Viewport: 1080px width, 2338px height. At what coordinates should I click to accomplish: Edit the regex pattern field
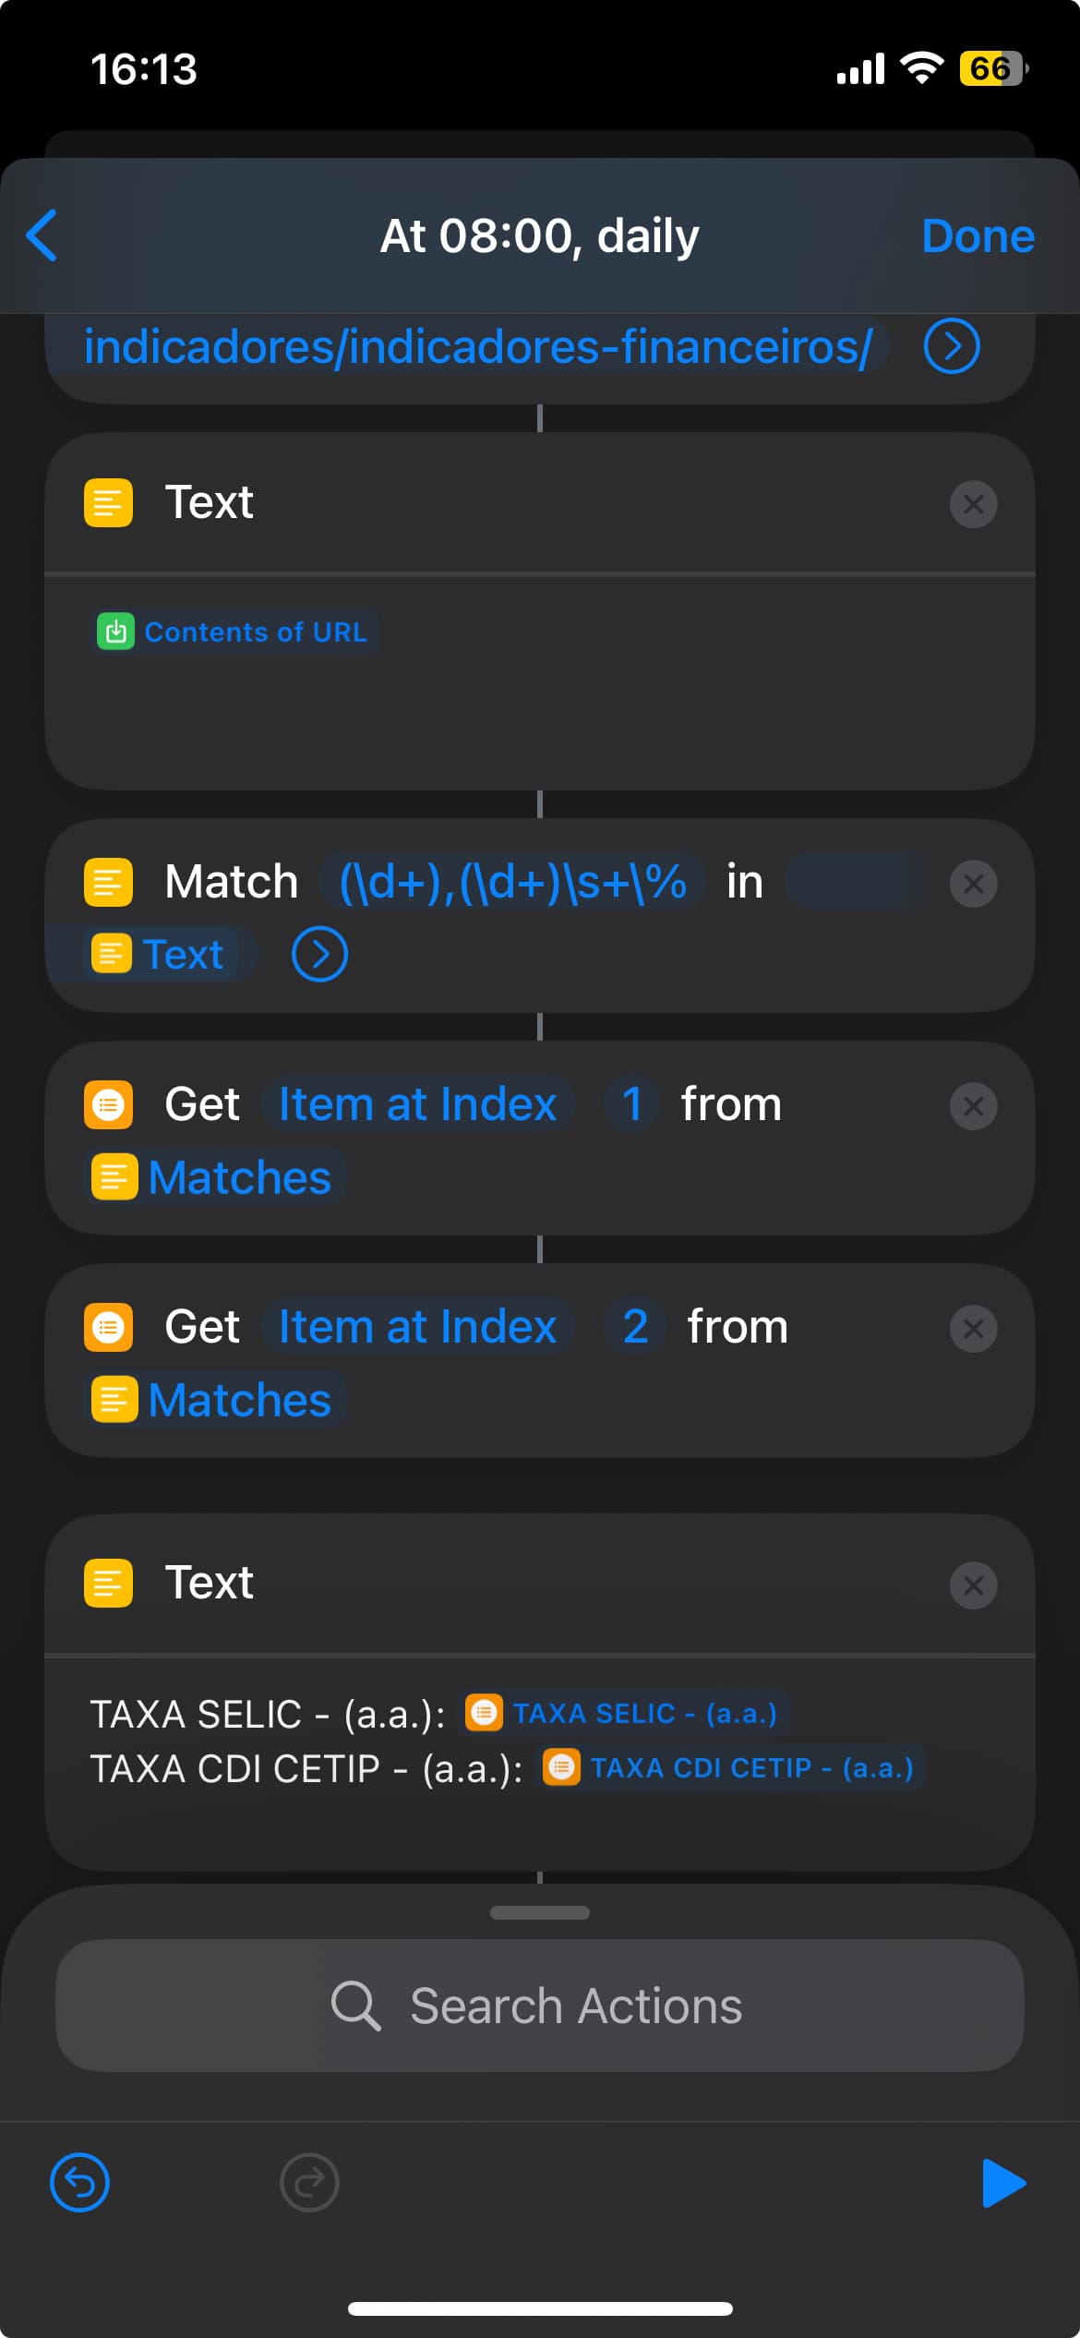tap(512, 882)
